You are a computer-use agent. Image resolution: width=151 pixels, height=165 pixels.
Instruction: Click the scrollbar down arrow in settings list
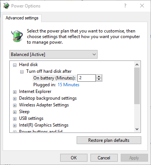[x=137, y=129]
